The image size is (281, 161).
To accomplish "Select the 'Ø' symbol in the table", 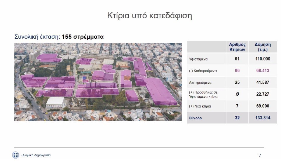I will [237, 94].
